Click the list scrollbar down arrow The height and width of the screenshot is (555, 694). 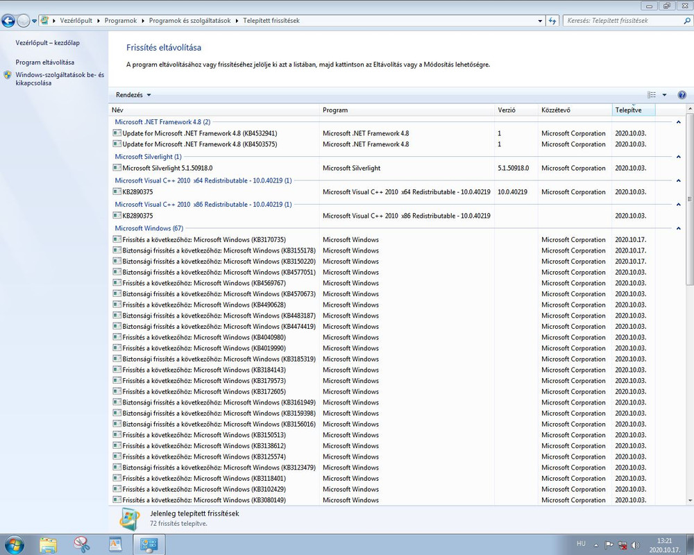point(690,501)
